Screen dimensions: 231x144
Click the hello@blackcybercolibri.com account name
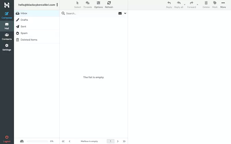pyautogui.click(x=37, y=5)
